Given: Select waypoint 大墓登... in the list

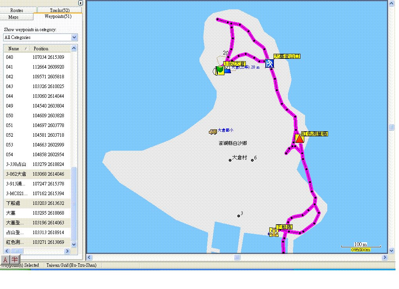Looking at the screenshot, I should [37, 223].
